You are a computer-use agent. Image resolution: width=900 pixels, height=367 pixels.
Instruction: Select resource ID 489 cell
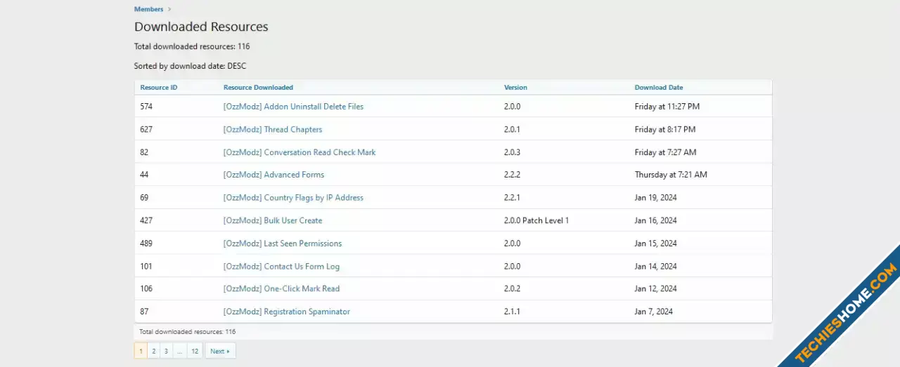tap(146, 243)
